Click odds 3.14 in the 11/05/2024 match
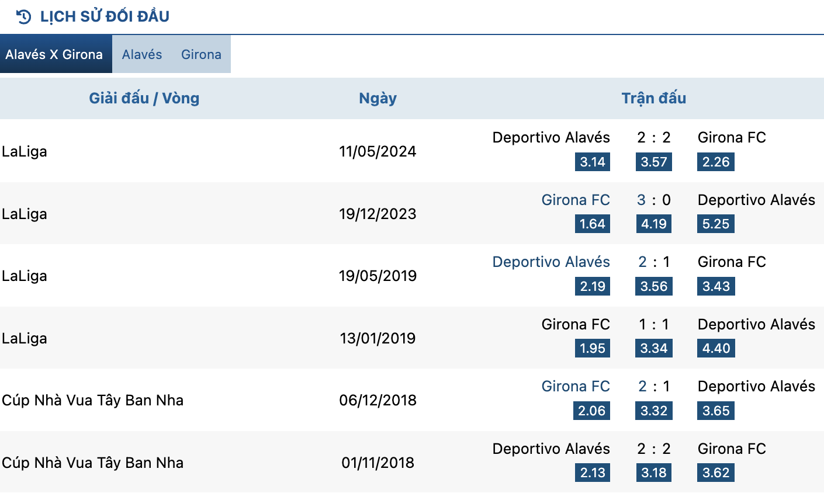This screenshot has height=493, width=824. click(593, 162)
